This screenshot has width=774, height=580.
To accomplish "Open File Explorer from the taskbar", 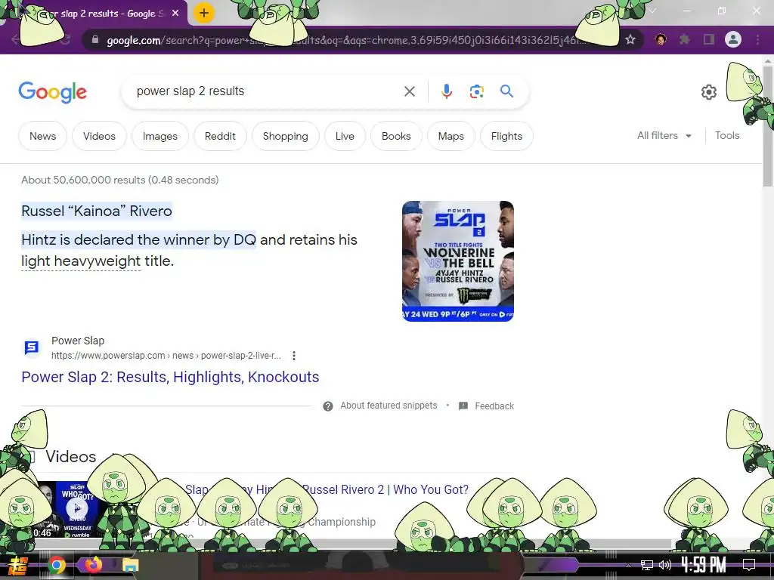I will point(130,565).
